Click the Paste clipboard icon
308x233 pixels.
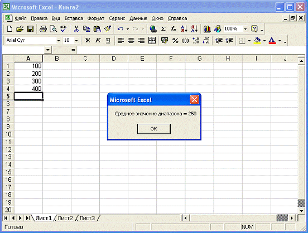(97, 29)
